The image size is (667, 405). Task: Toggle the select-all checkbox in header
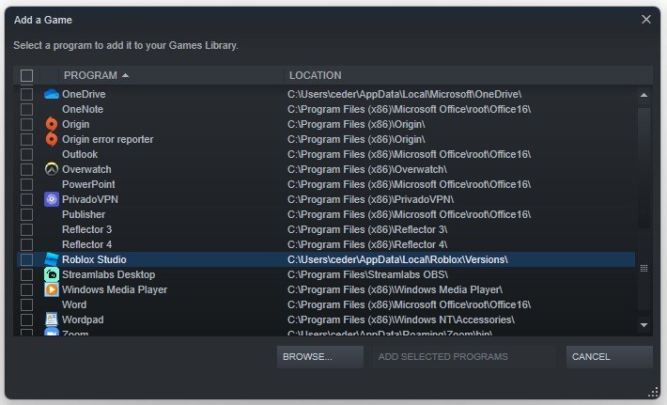(x=27, y=75)
